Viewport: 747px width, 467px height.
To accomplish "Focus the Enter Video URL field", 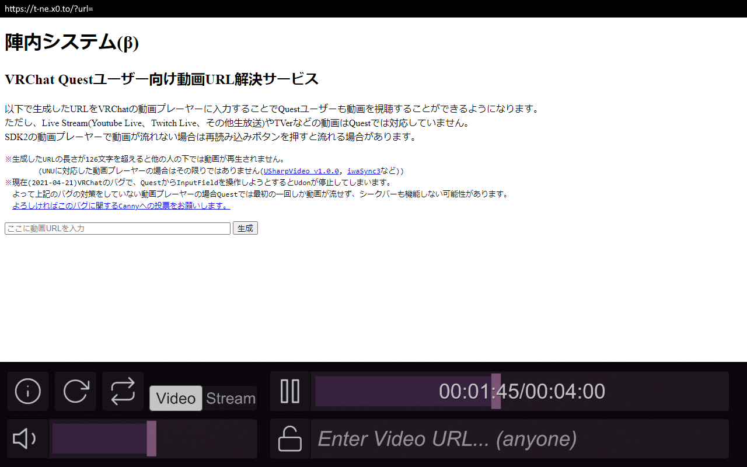I will tap(521, 438).
